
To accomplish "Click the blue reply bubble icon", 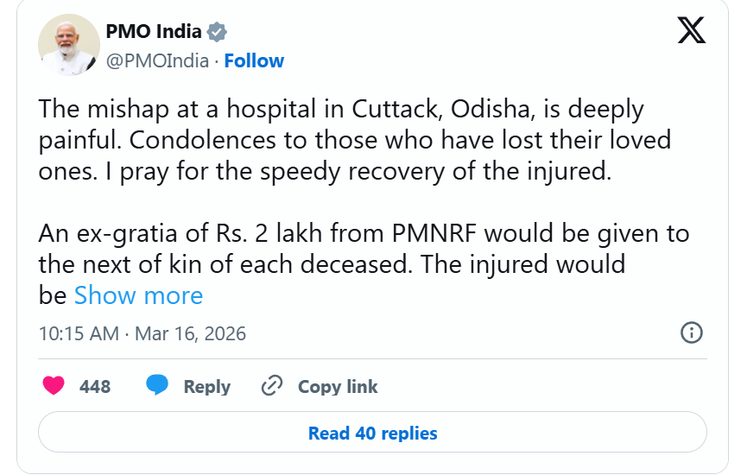I will coord(157,386).
